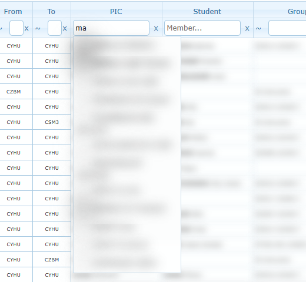306x282 pixels.
Task: Sort by the To column header
Action: tap(52, 12)
